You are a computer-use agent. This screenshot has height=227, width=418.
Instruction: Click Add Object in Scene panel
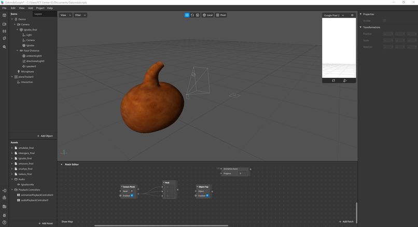[x=45, y=136]
